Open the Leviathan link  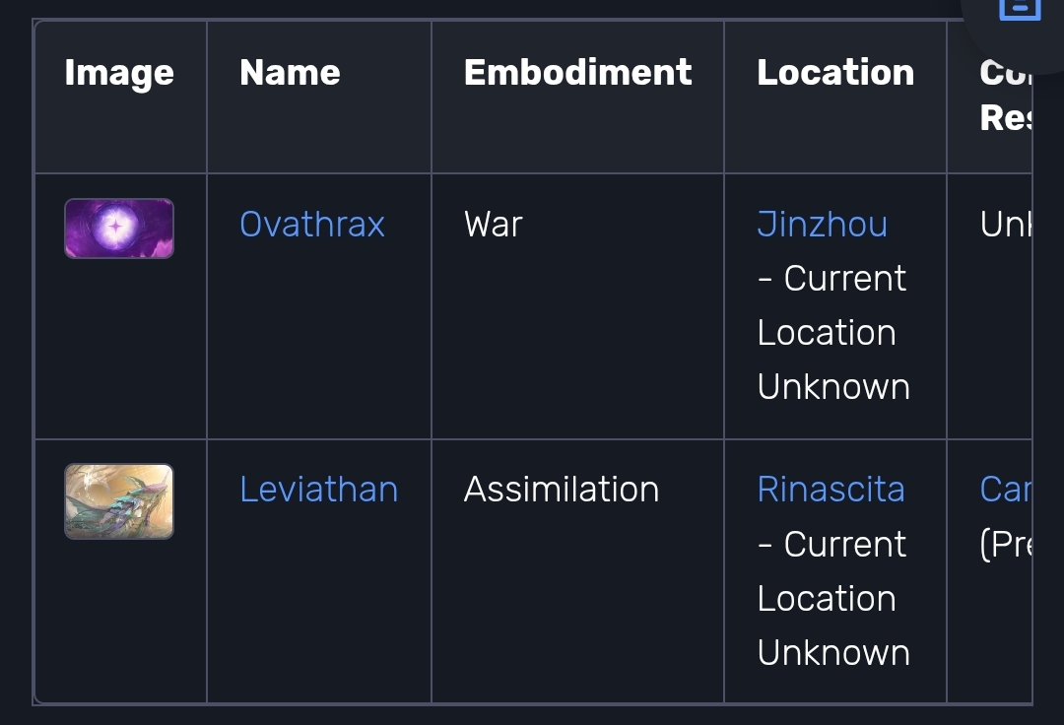(319, 490)
